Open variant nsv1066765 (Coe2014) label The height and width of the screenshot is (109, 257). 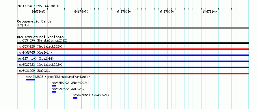pos(35,52)
